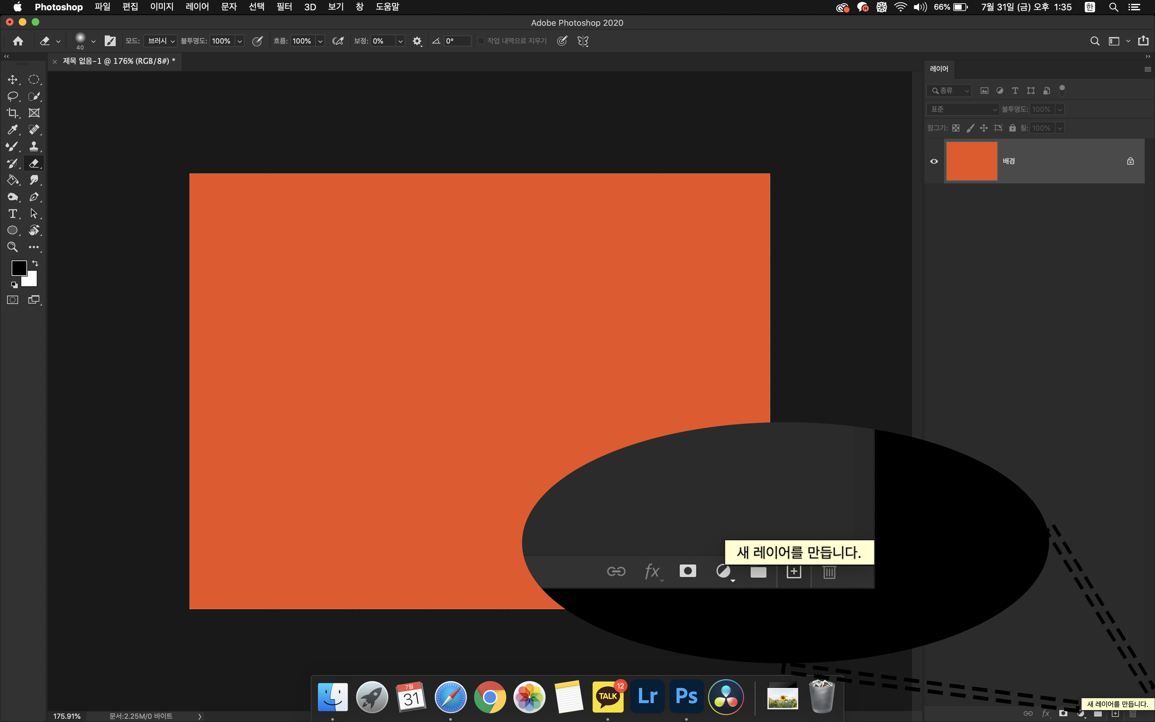The width and height of the screenshot is (1155, 722).
Task: Expand the brush preset picker arrow
Action: pos(93,42)
